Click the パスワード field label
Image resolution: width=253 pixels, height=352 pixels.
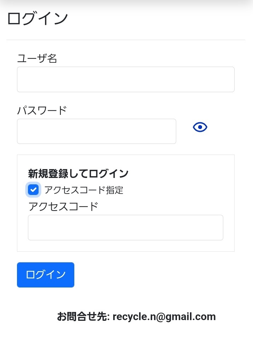coord(42,110)
